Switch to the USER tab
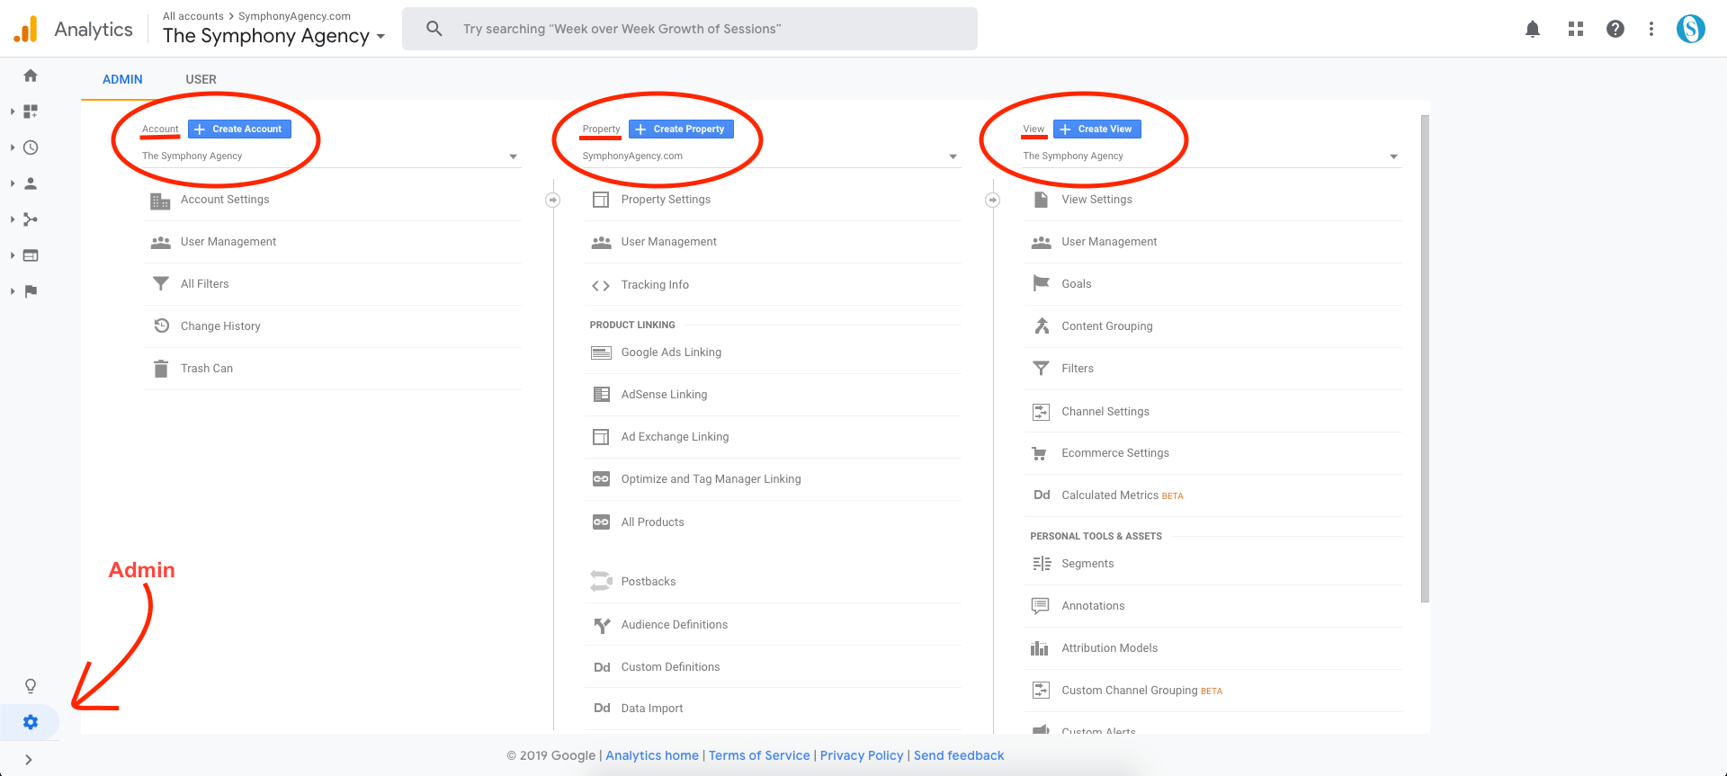Image resolution: width=1727 pixels, height=776 pixels. [x=201, y=79]
